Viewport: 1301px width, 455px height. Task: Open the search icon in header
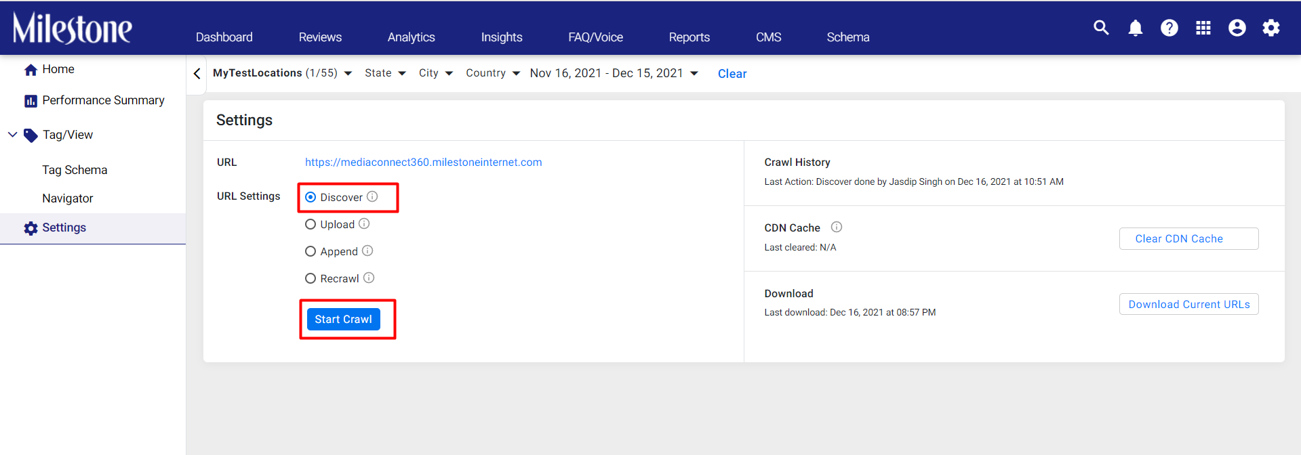click(1101, 28)
